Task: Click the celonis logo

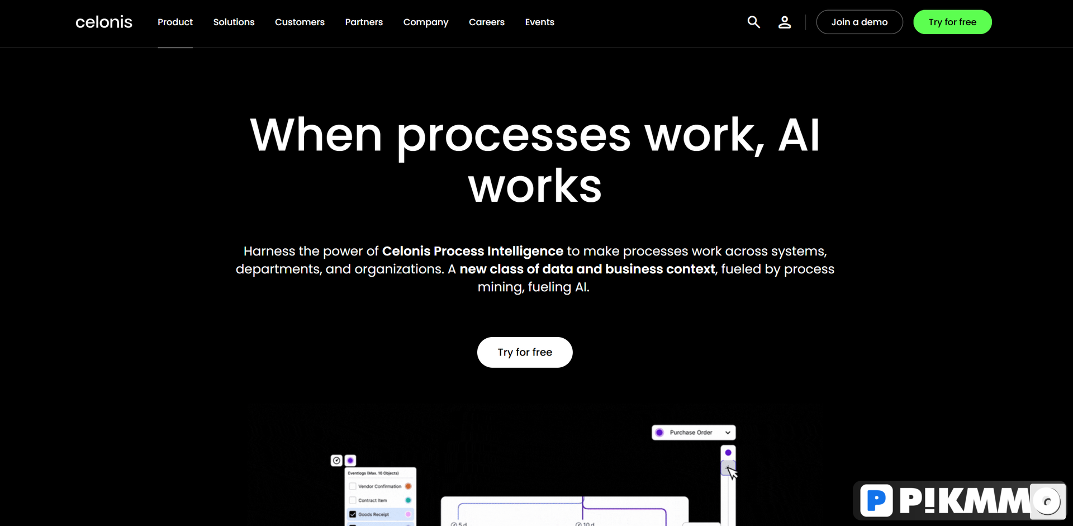Action: coord(104,22)
